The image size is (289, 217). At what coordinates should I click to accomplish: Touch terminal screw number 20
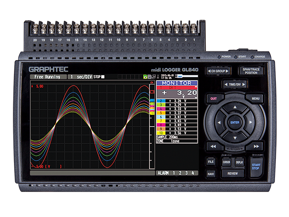(x=35, y=28)
